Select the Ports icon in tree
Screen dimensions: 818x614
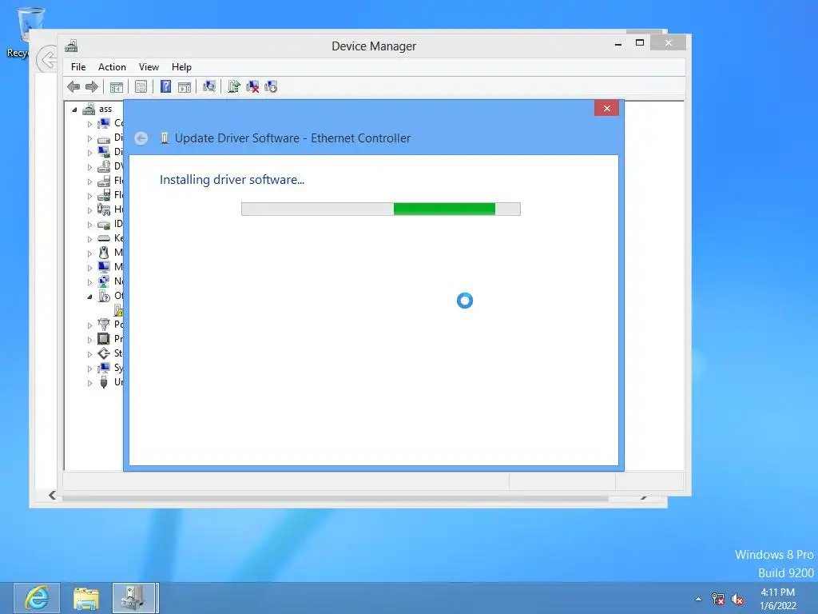coord(104,325)
